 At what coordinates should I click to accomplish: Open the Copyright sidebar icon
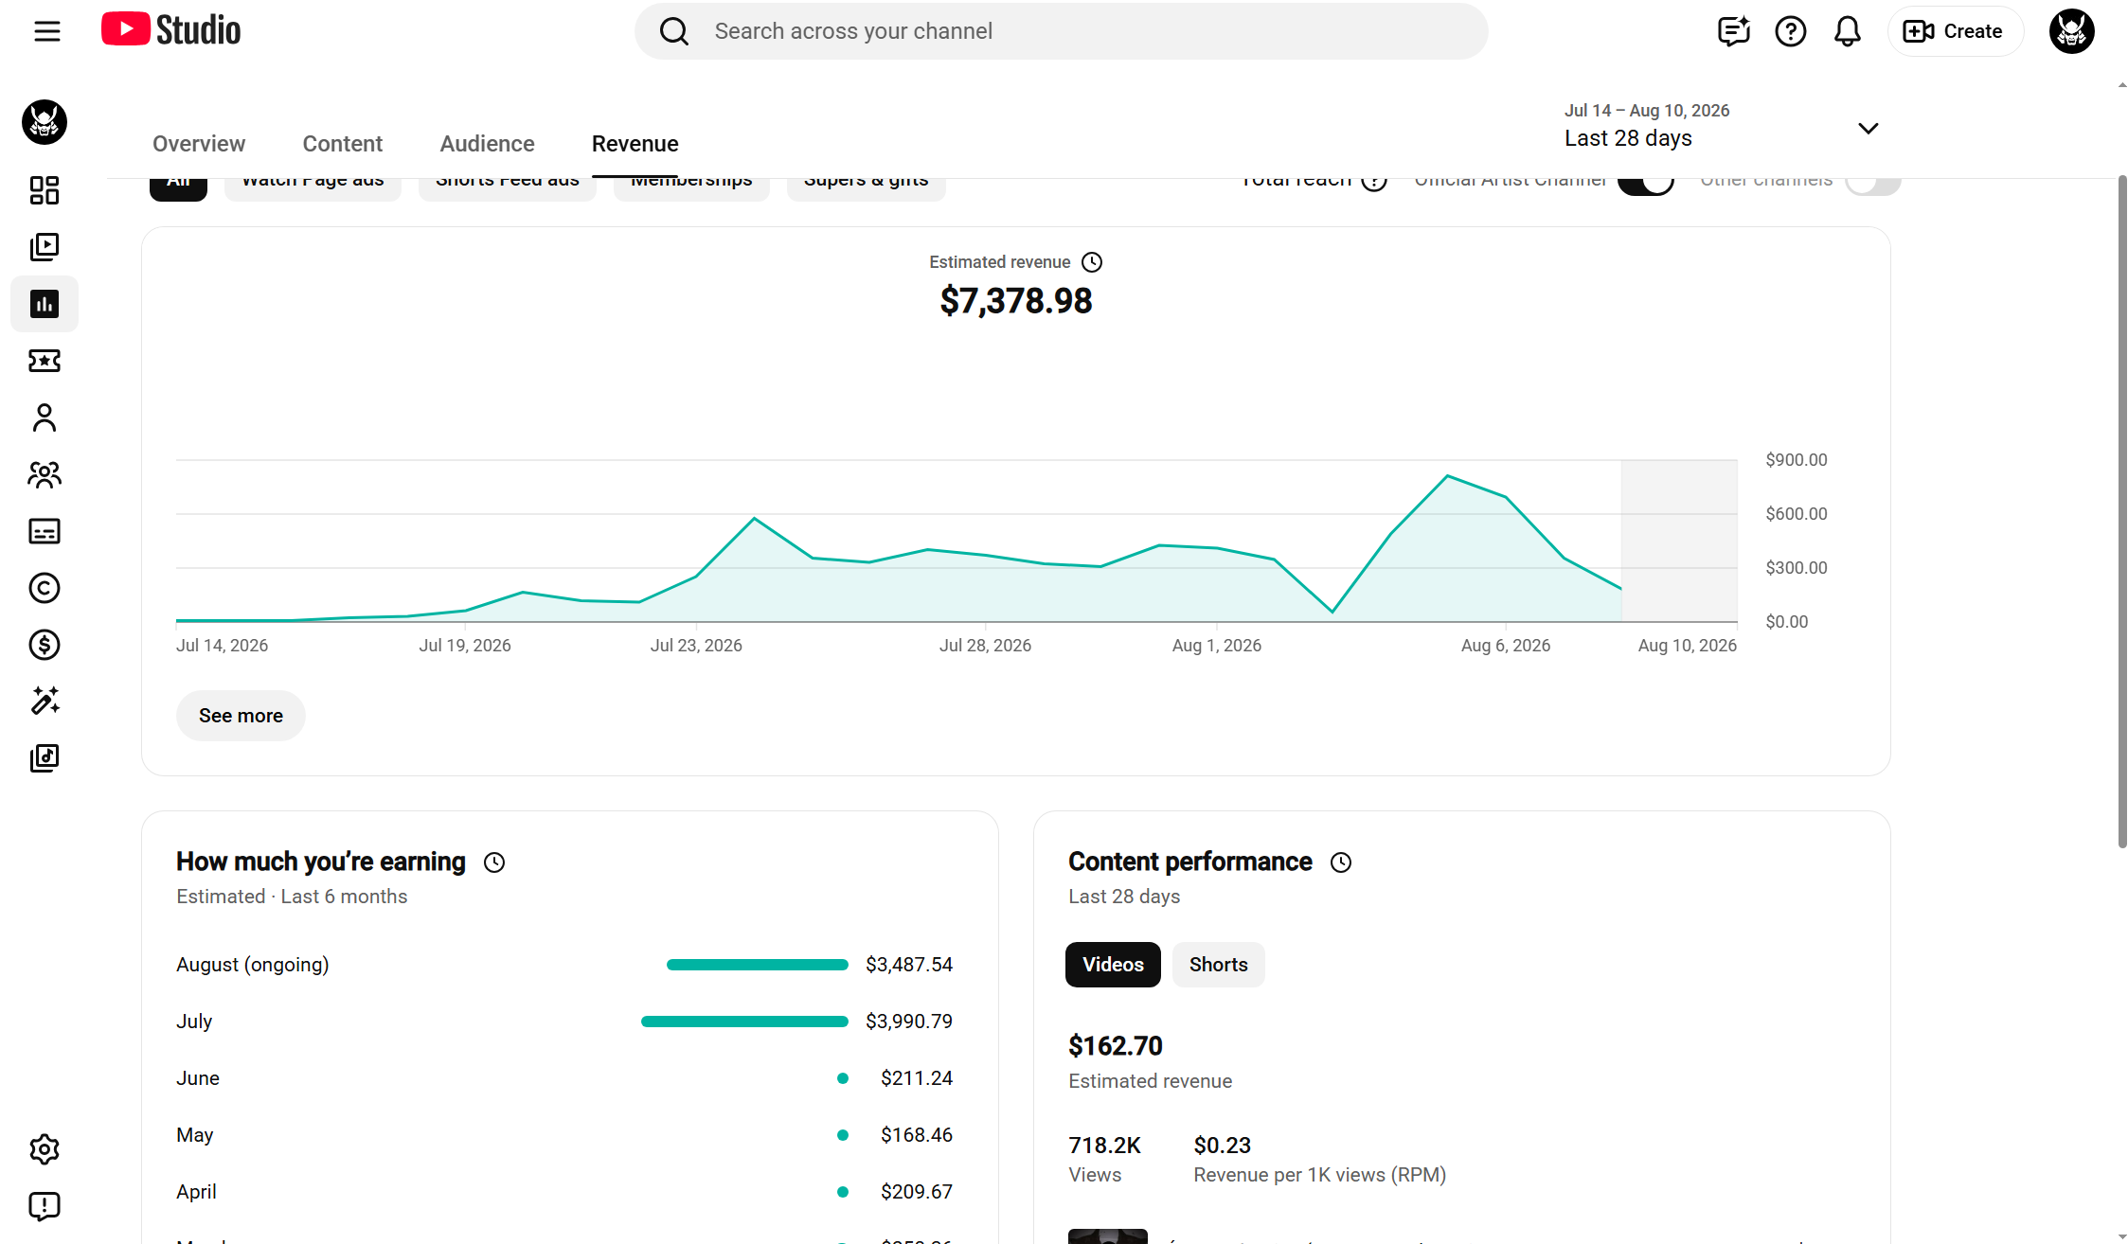click(x=45, y=588)
